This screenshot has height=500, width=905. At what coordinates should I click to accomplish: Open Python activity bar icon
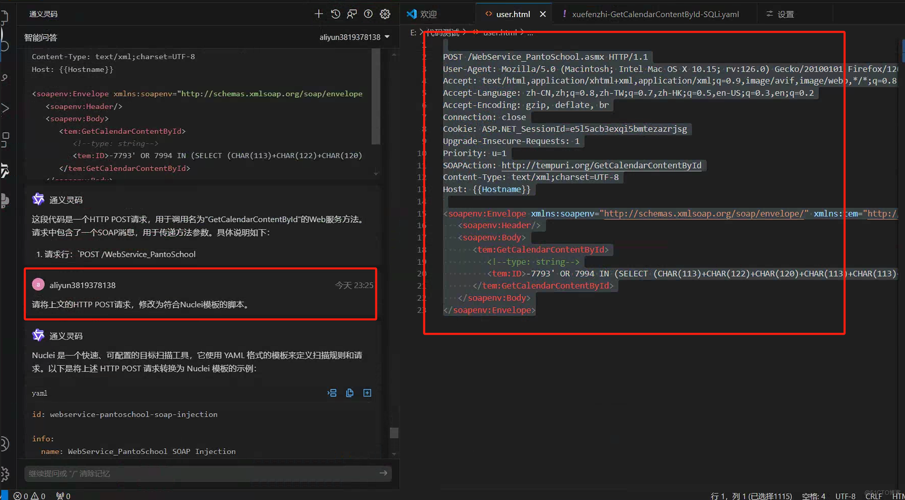pyautogui.click(x=4, y=200)
